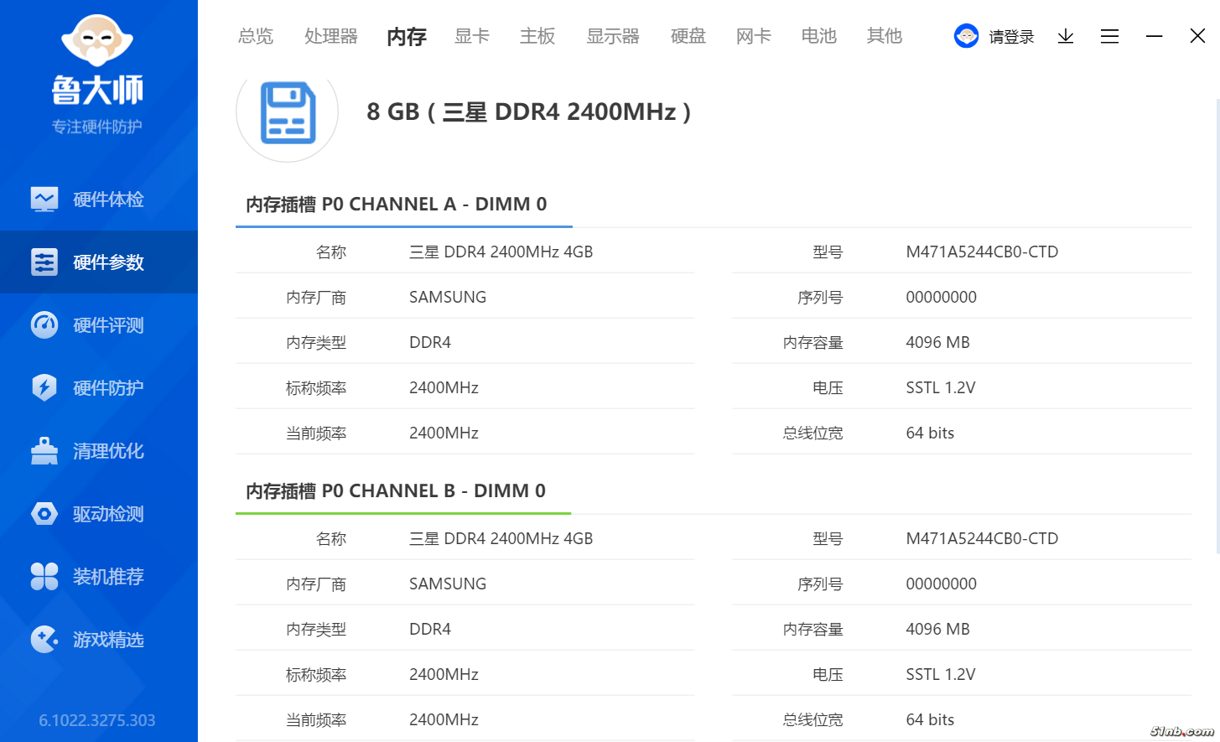Click Channel A memory type DDR4
1220x742 pixels.
click(x=430, y=342)
